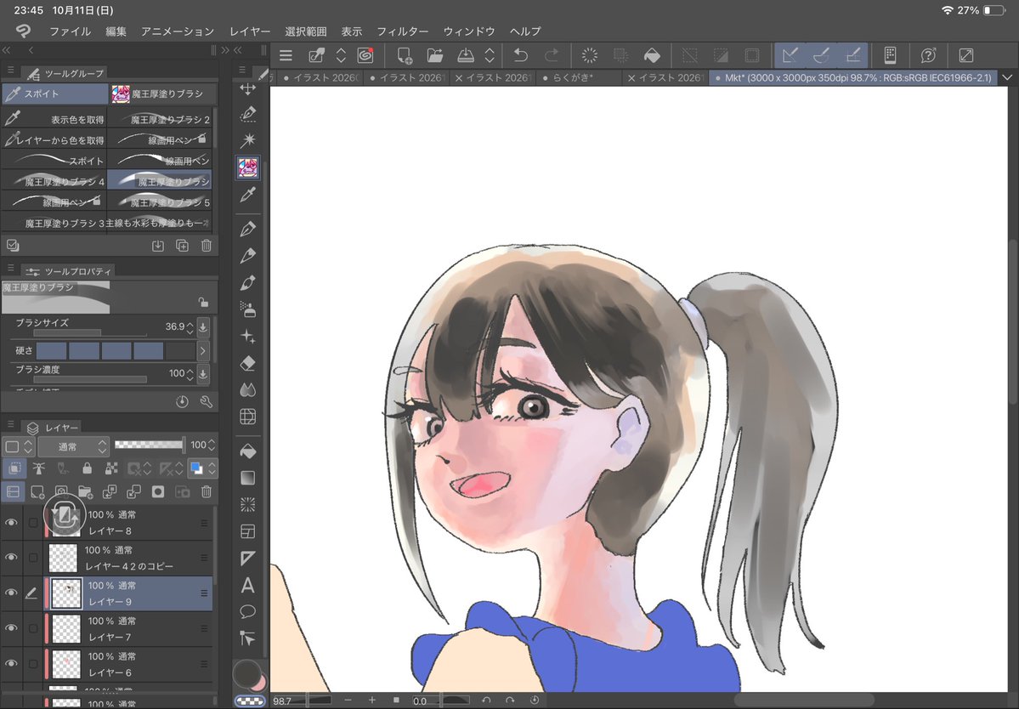Delete sub tool using trash icon in tool group

point(206,246)
